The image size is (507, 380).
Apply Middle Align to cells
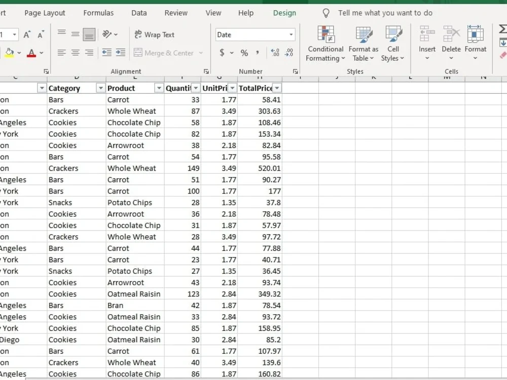[x=76, y=34]
